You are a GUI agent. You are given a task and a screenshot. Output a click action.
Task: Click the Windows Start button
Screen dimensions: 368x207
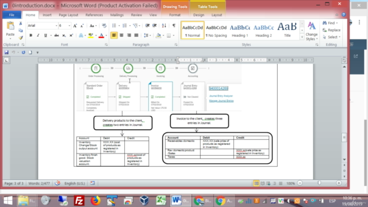8,201
